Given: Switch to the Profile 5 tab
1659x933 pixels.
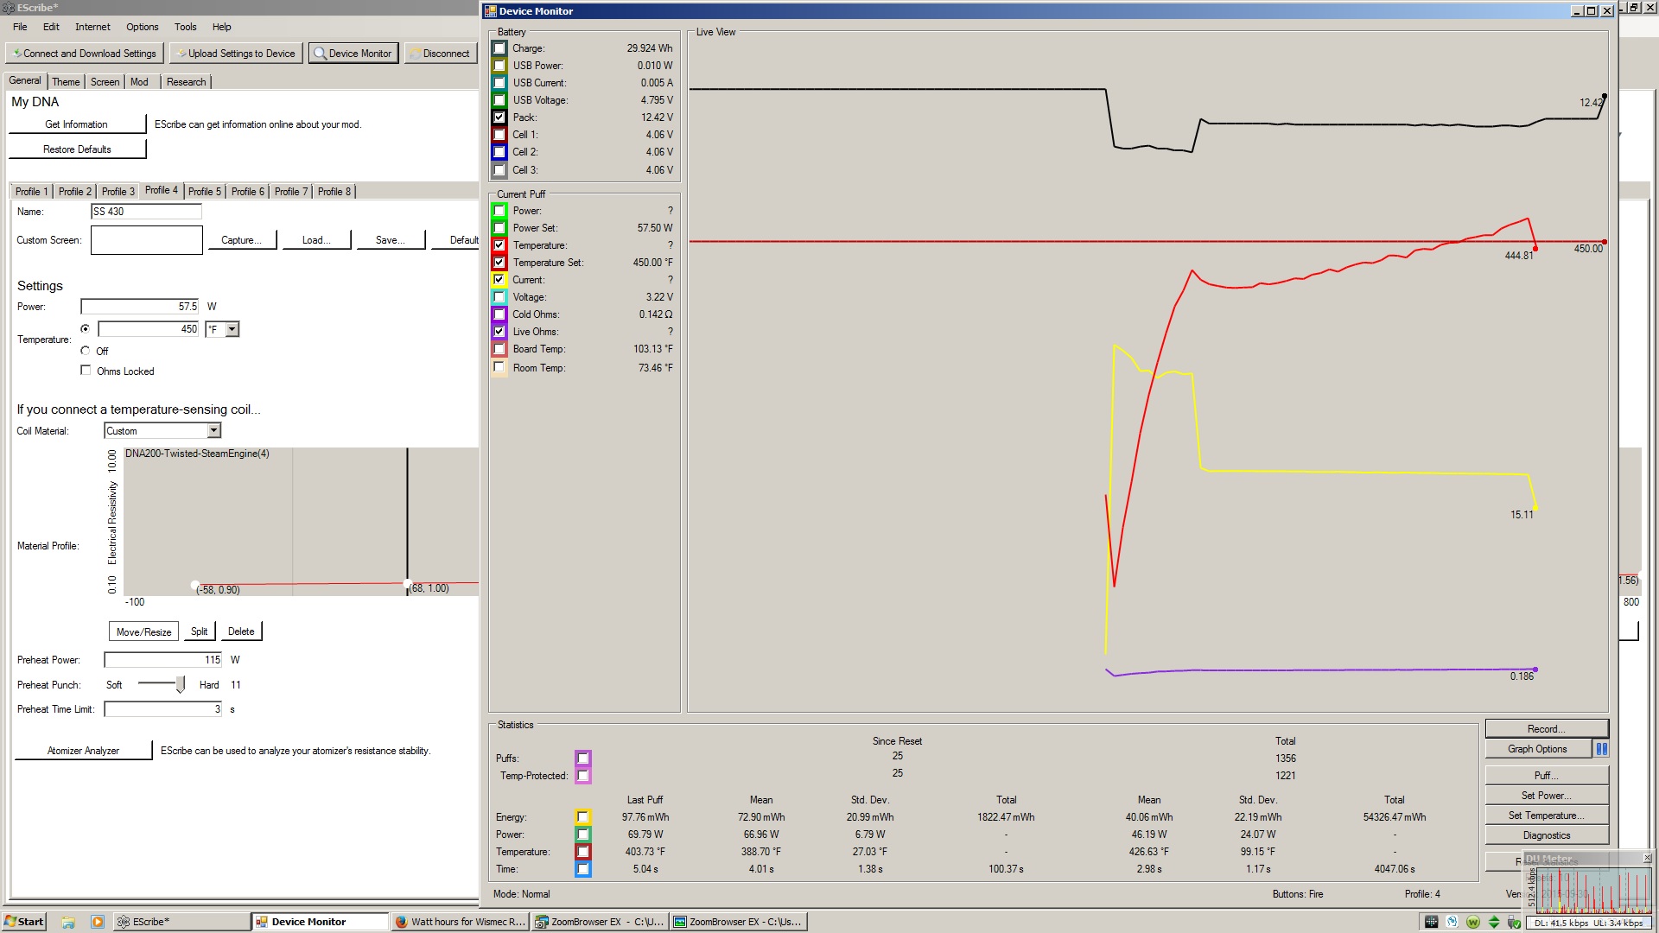Looking at the screenshot, I should tap(205, 192).
